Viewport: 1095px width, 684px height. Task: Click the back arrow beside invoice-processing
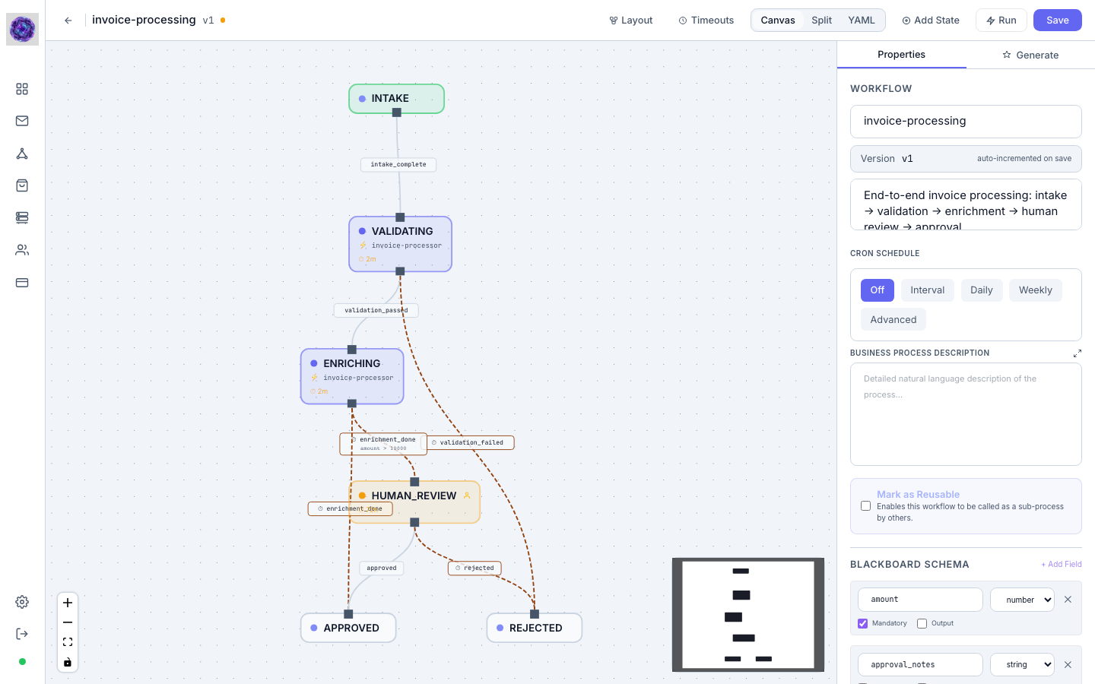(68, 21)
